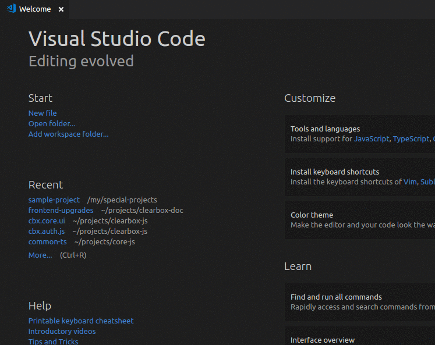Viewport: 435px width, 345px height.
Task: Click the ~/projects/core-js path text
Action: pyautogui.click(x=105, y=241)
